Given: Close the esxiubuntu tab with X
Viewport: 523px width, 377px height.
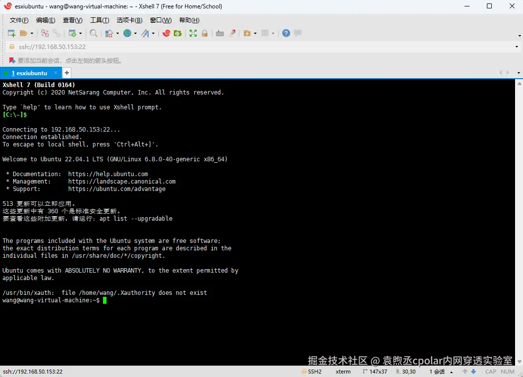Looking at the screenshot, I should point(55,73).
